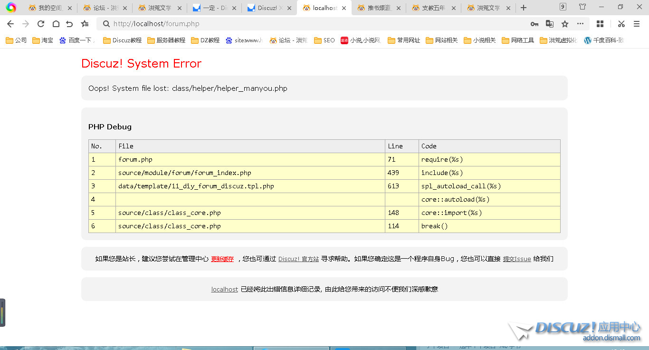Viewport: 649px width, 350px height.
Task: Select the core::import(%s) code cell
Action: (x=489, y=213)
